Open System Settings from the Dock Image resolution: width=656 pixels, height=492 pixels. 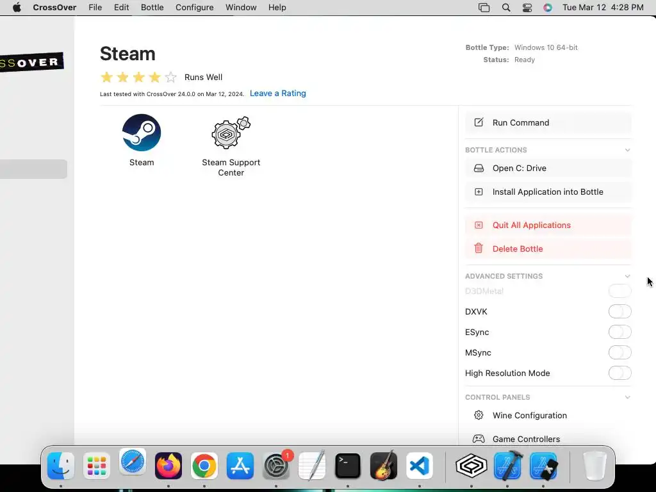click(x=276, y=466)
